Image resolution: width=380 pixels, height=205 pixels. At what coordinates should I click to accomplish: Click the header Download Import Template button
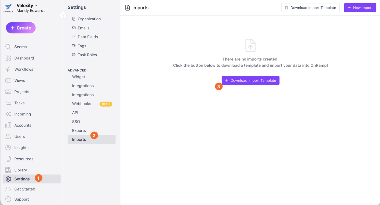point(310,8)
